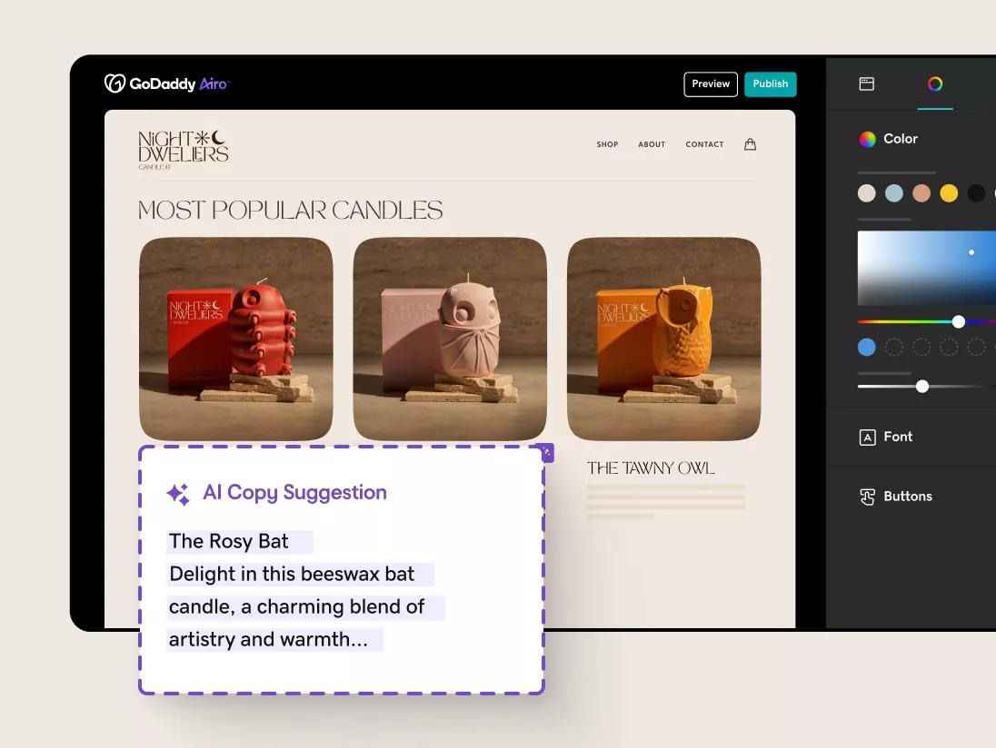Open the About menu item

coord(652,144)
